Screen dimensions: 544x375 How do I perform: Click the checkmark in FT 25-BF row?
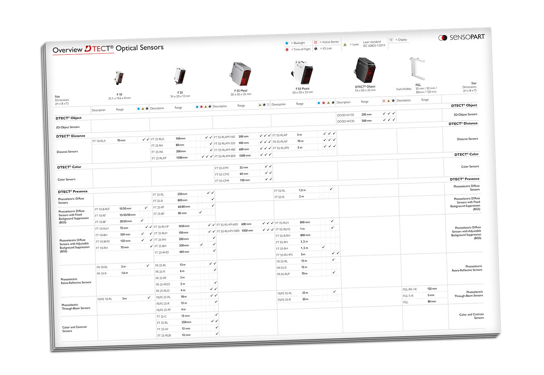pos(201,212)
